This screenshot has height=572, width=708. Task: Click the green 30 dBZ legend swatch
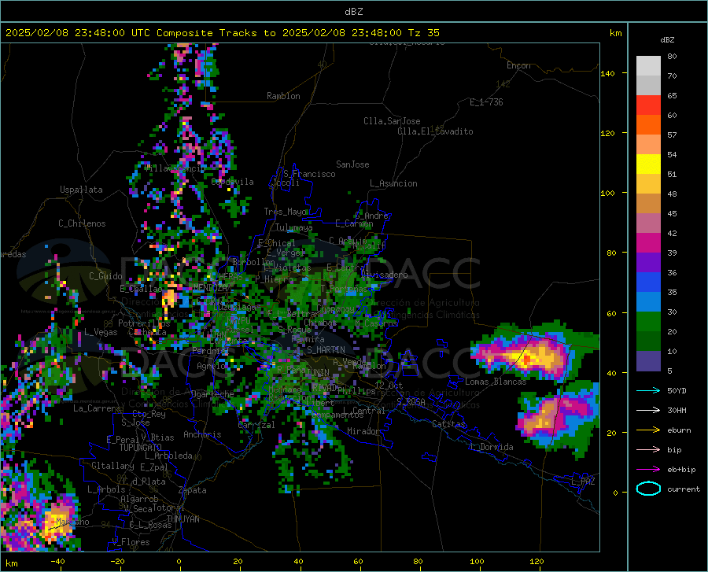[x=648, y=322]
